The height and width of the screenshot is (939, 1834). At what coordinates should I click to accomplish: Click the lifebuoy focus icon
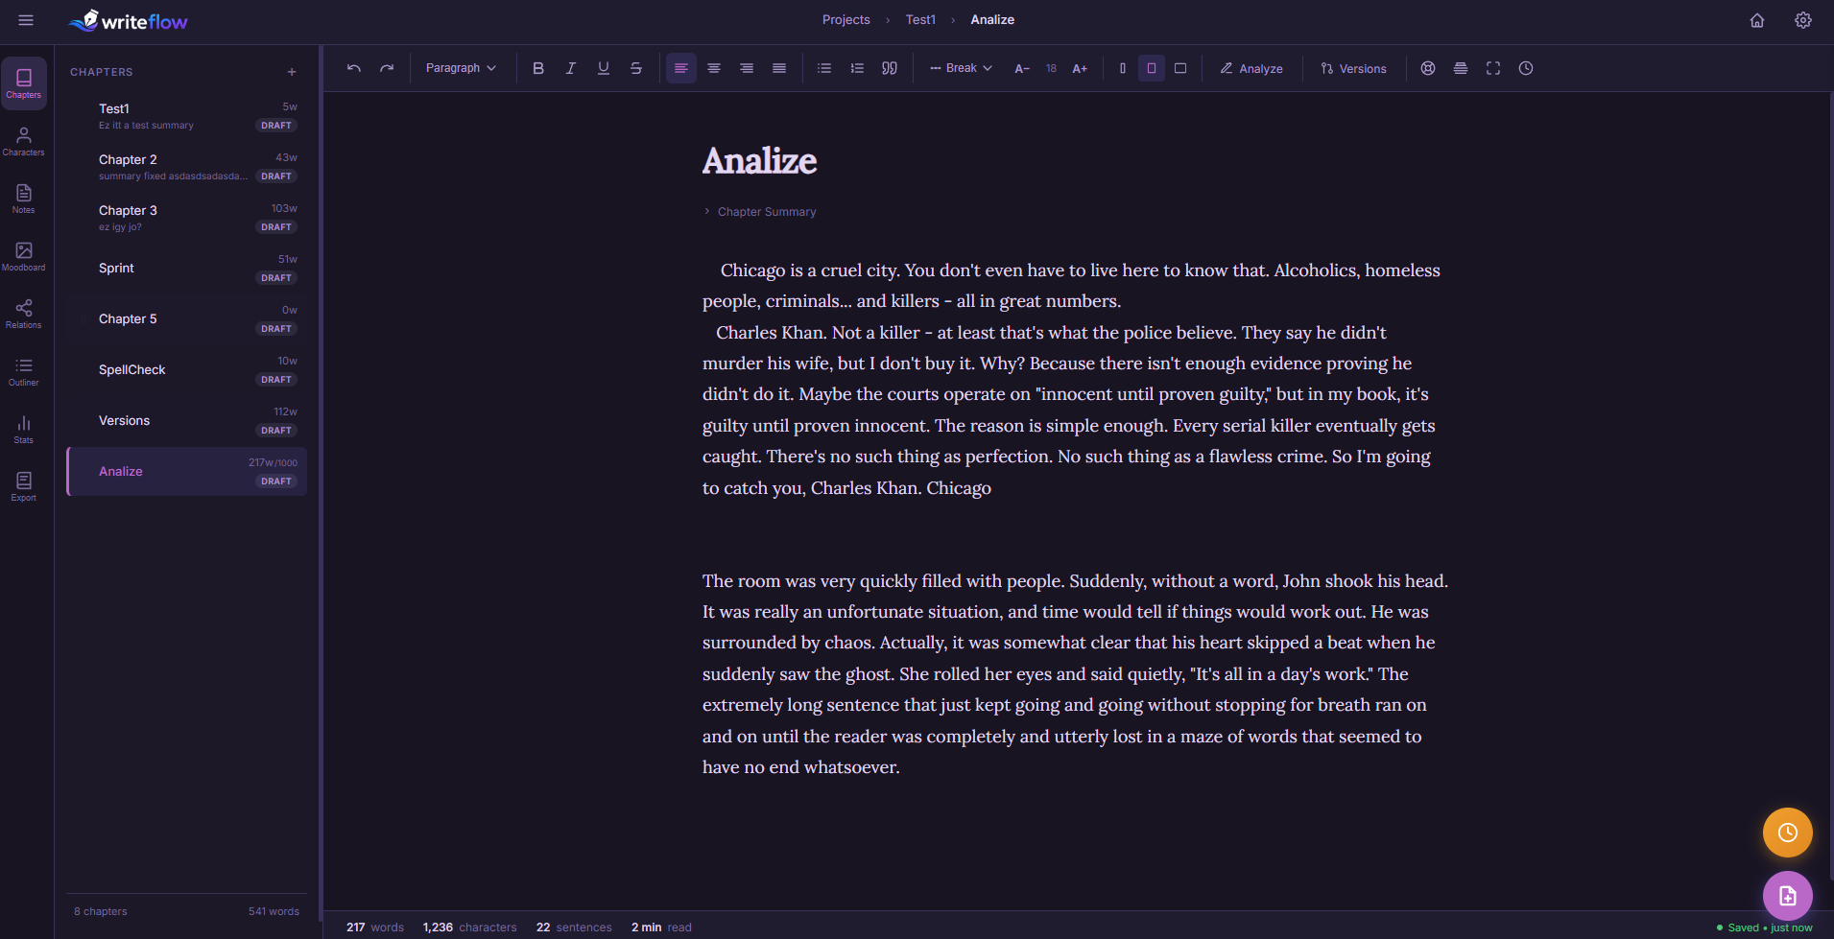[x=1428, y=68]
